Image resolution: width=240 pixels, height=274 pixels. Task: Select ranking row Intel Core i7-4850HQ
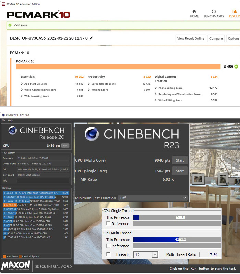click(x=36, y=229)
